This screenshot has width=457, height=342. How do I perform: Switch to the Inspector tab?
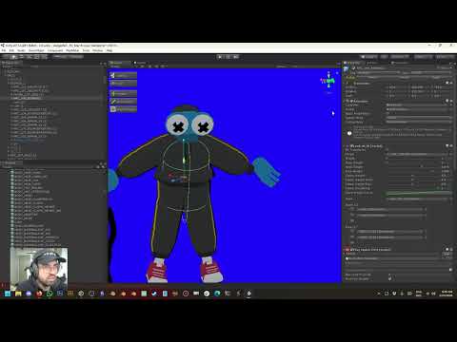pyautogui.click(x=353, y=63)
